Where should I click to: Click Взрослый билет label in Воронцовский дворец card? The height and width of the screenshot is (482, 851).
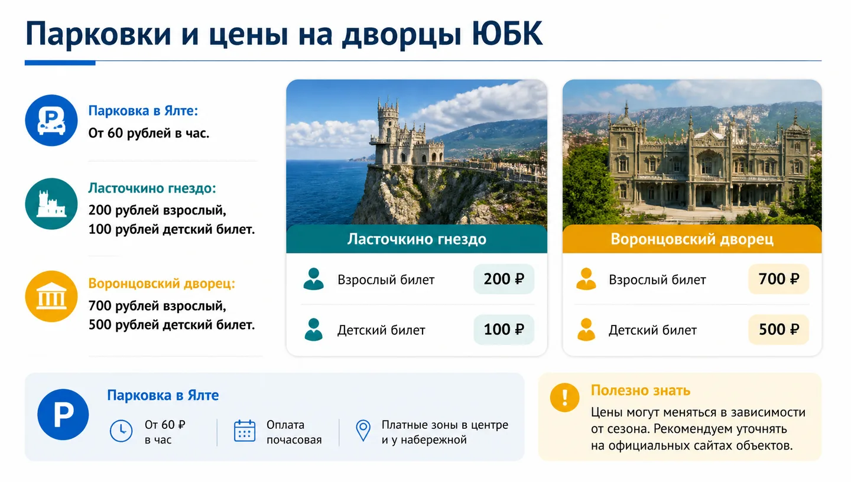(x=657, y=280)
